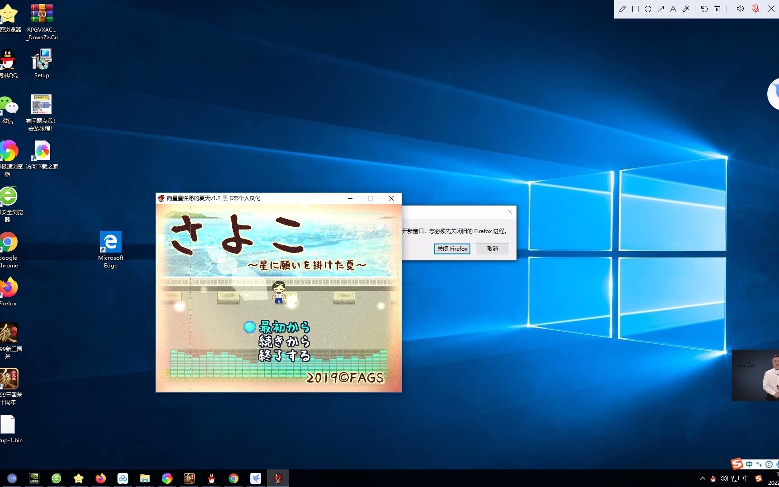Click the 关闭 Firefox button

point(452,249)
